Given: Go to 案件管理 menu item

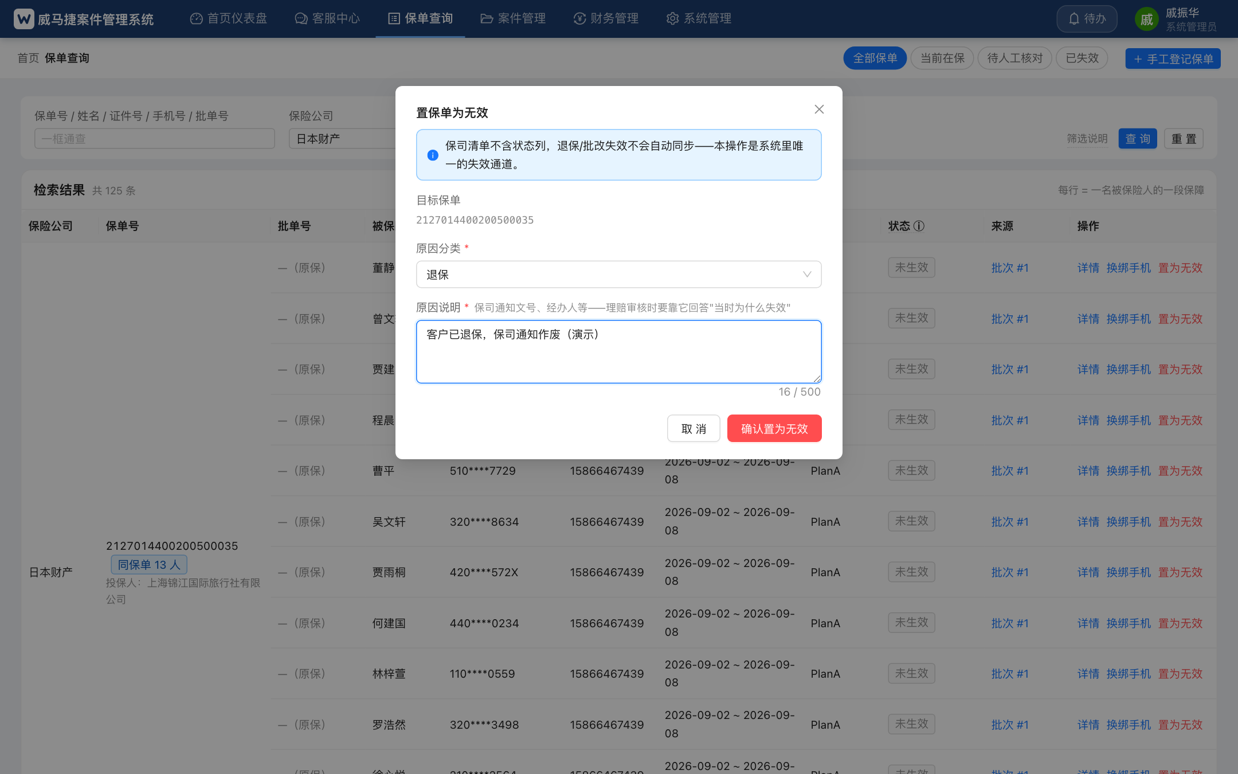Looking at the screenshot, I should tap(513, 18).
